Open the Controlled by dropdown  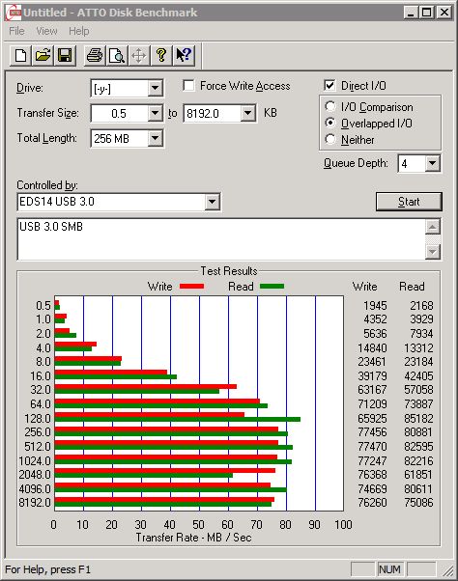212,202
